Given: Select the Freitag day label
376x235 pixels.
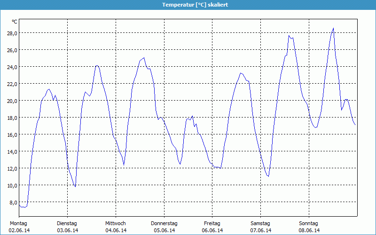Looking at the screenshot, I should tap(212, 223).
